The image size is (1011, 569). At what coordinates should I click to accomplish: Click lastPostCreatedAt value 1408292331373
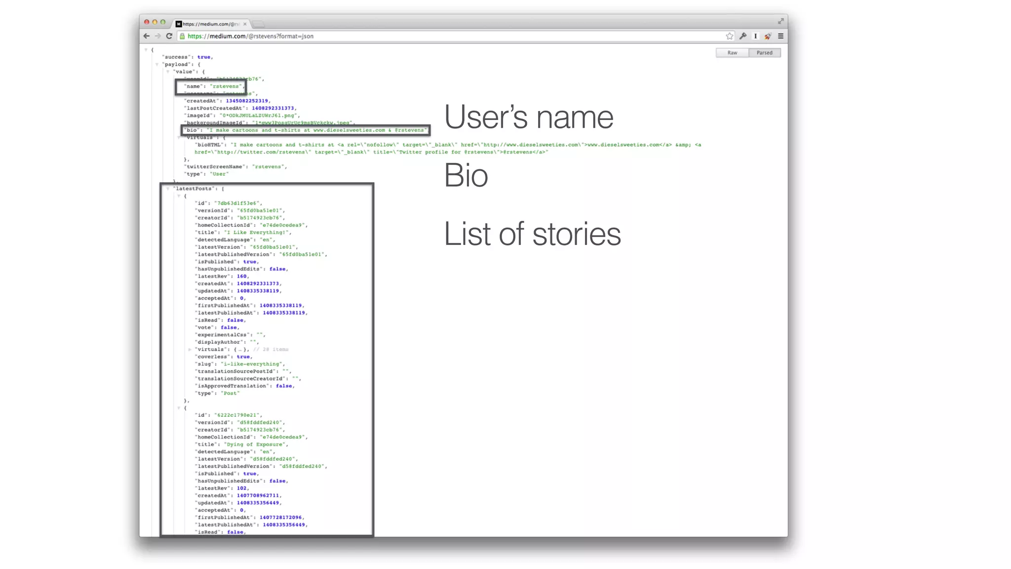coord(273,108)
